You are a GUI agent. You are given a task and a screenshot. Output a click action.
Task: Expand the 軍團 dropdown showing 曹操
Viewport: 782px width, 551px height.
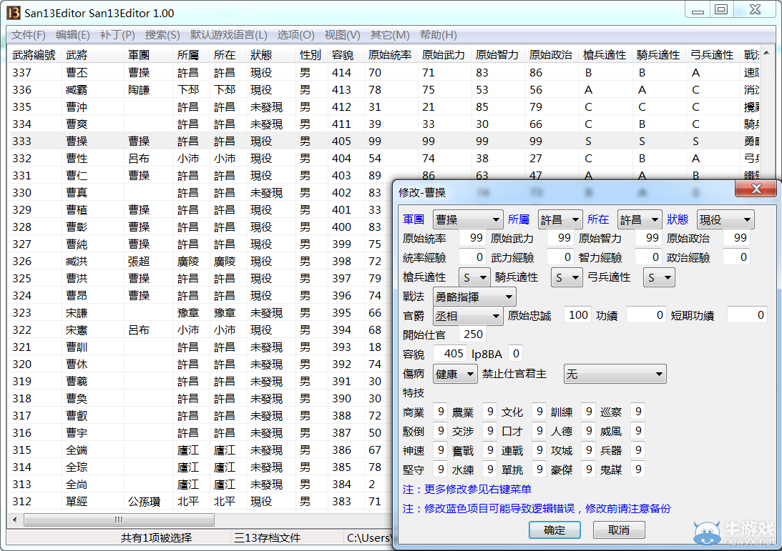click(467, 219)
